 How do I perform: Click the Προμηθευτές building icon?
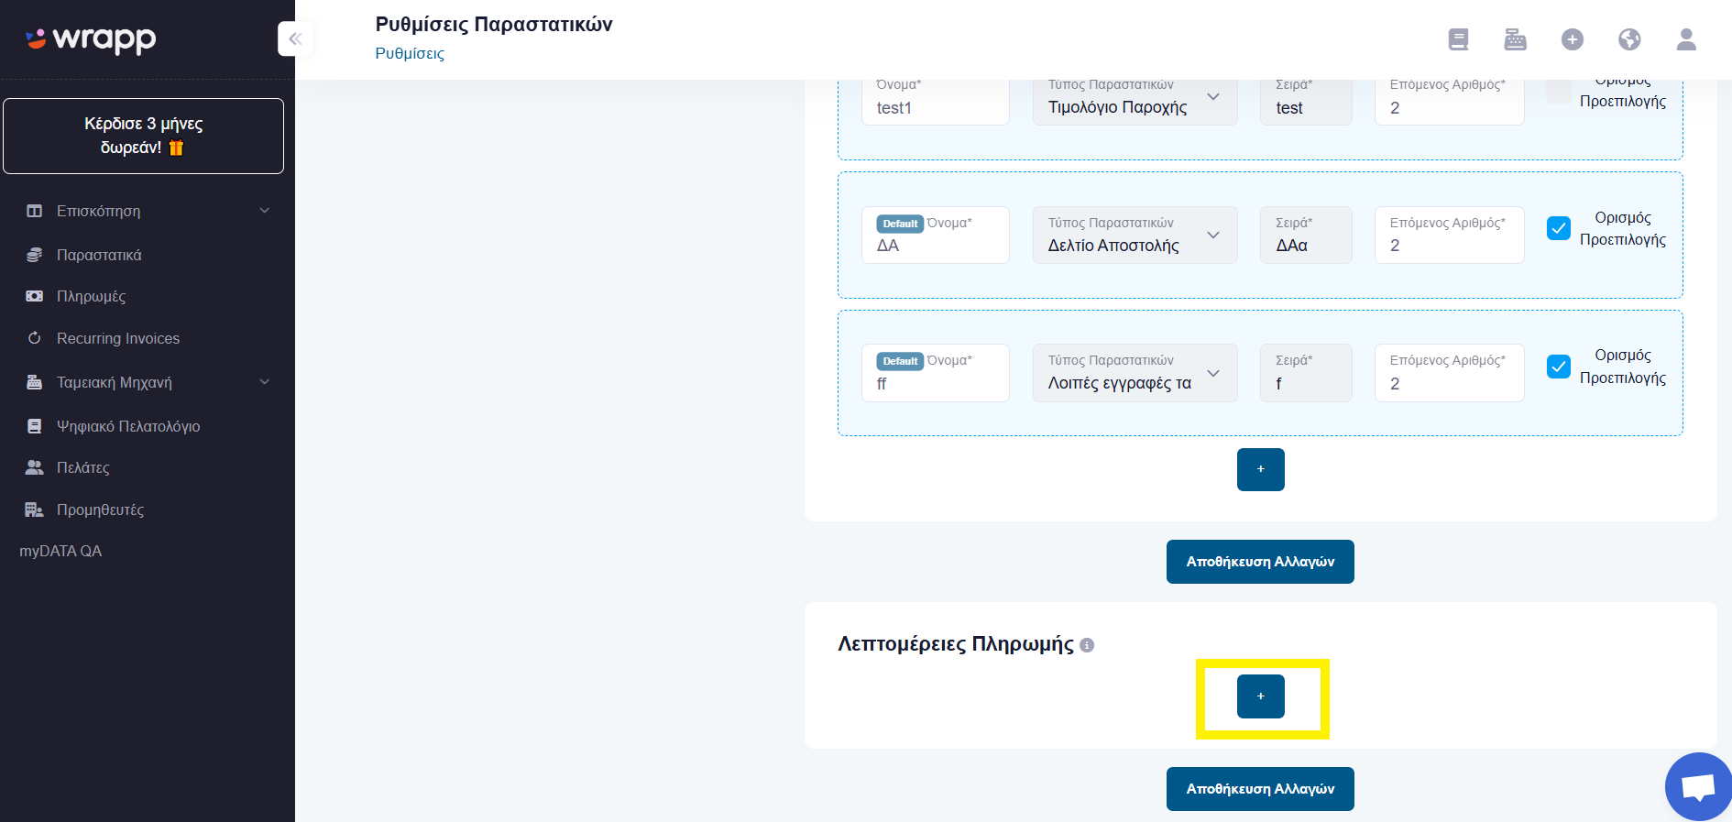35,510
